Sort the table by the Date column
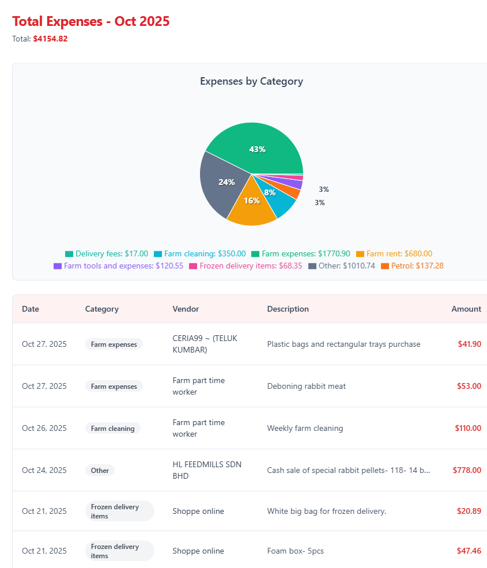This screenshot has height=568, width=487. click(x=31, y=309)
